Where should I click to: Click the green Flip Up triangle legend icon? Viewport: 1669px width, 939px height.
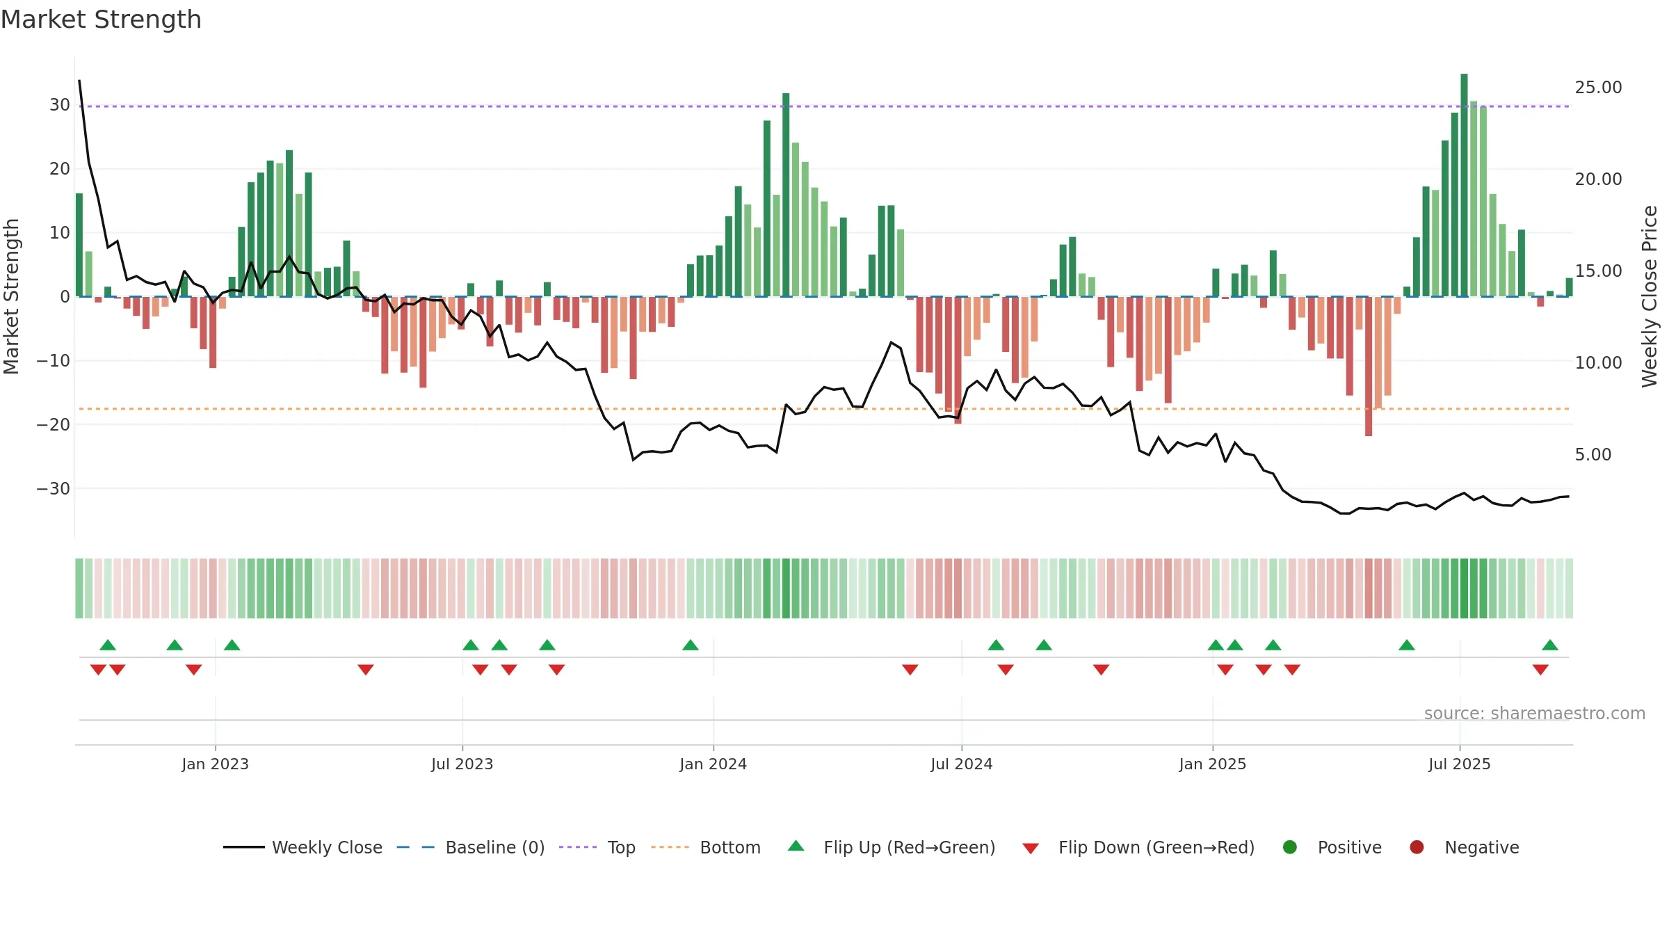click(796, 846)
